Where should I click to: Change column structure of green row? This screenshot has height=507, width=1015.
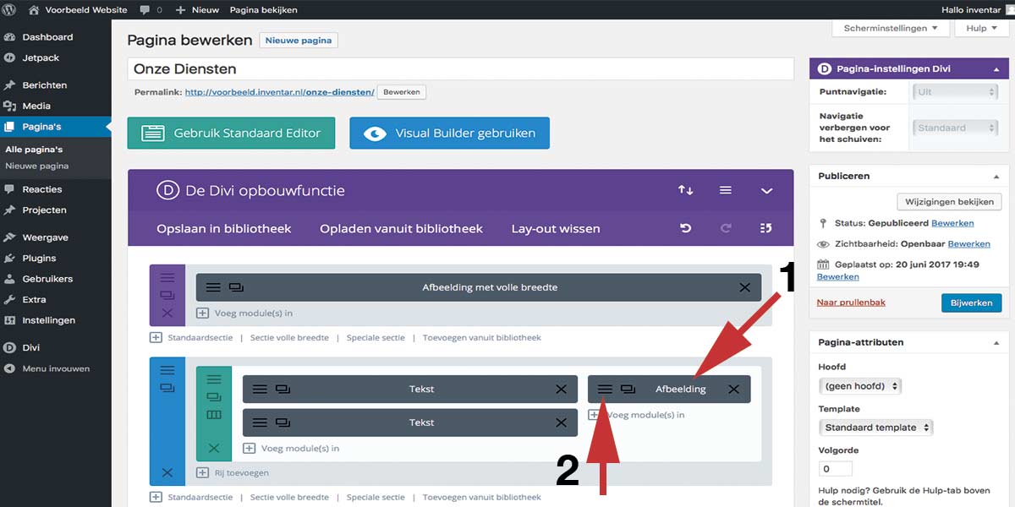pos(213,415)
